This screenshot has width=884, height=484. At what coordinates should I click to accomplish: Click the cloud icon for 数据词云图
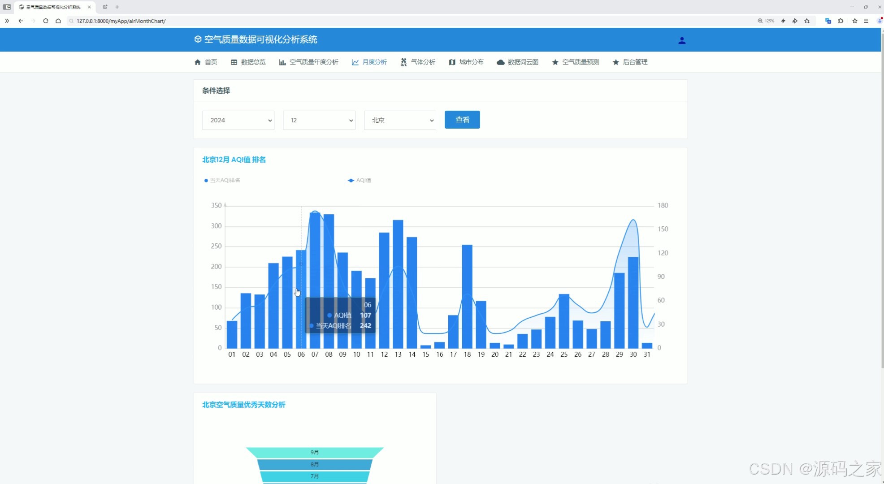coord(501,62)
